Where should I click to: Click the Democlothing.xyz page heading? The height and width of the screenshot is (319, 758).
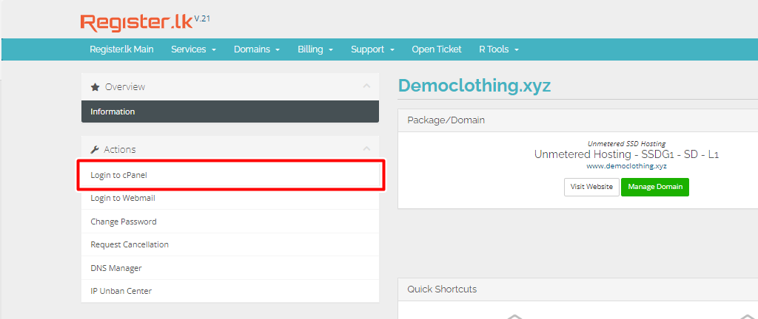click(474, 86)
